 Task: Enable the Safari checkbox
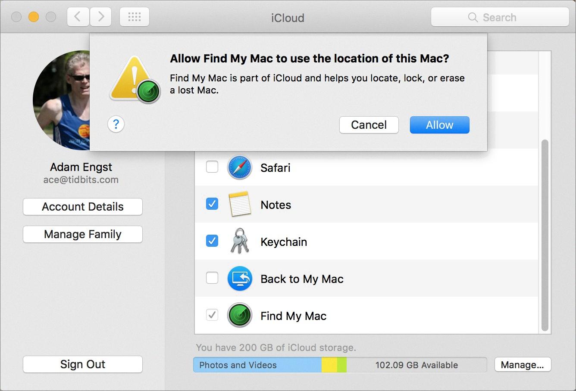212,167
